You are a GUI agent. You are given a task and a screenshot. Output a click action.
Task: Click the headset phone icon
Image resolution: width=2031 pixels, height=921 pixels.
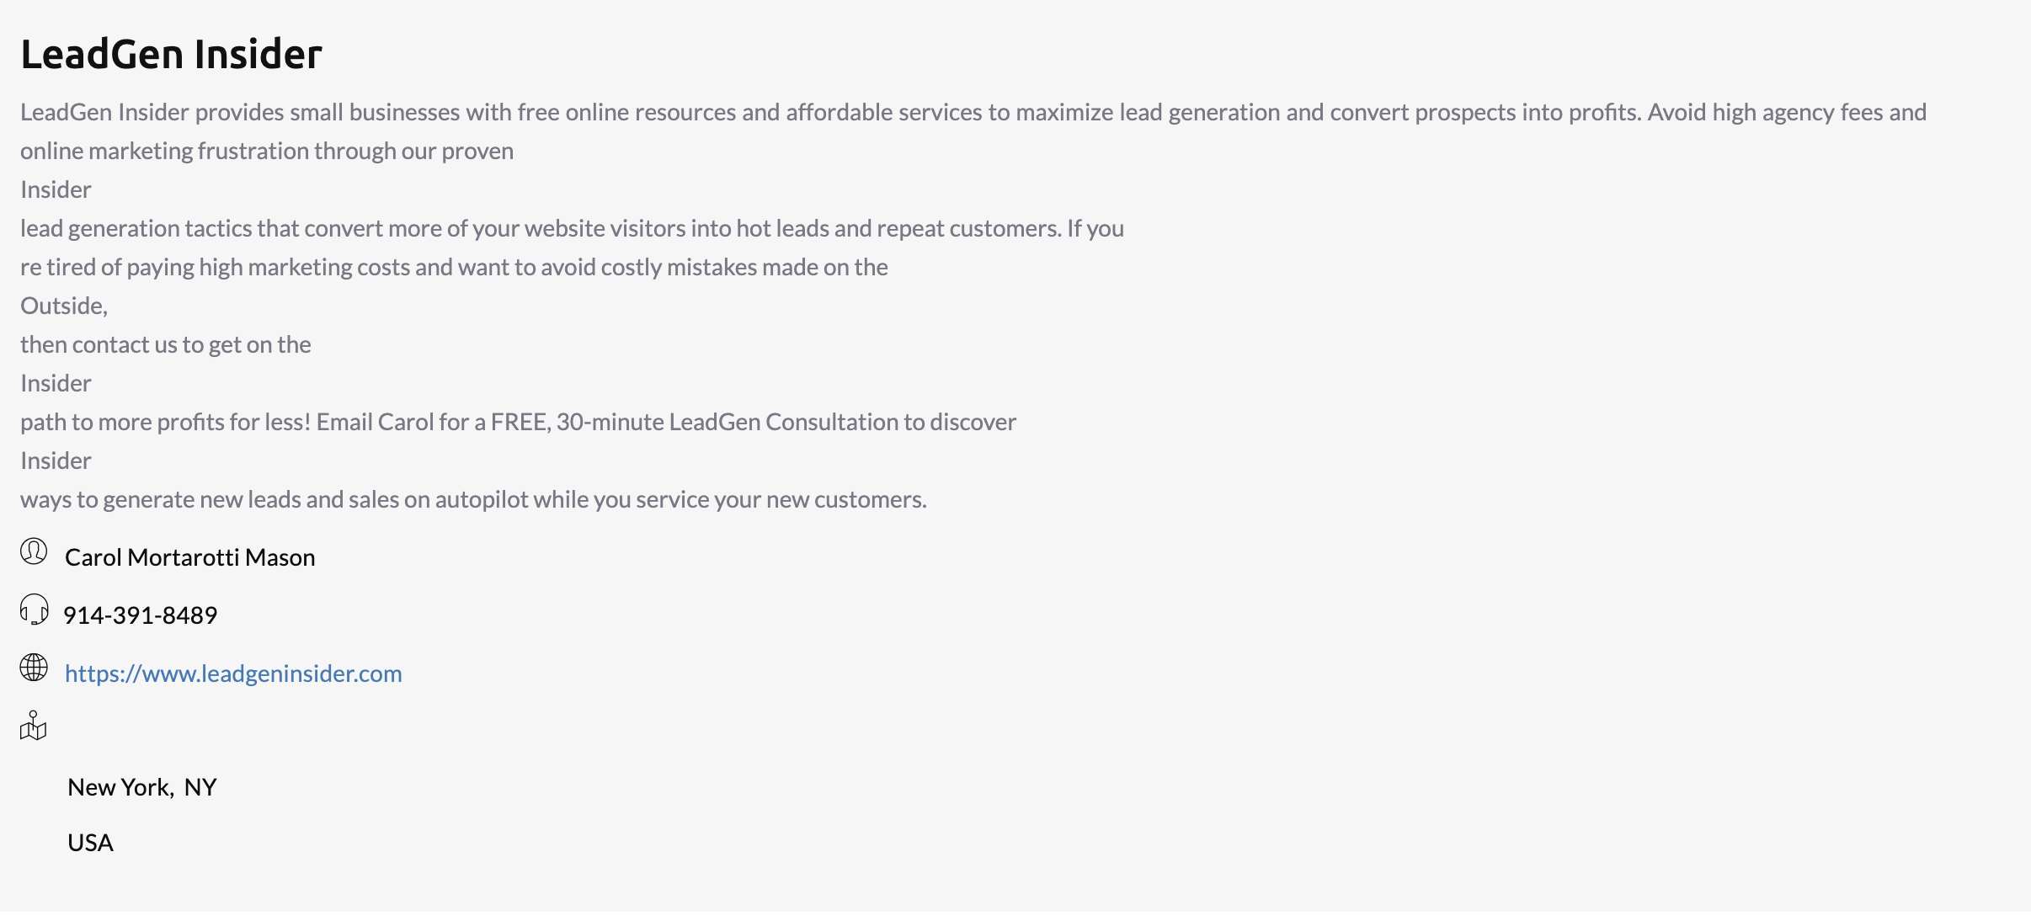point(34,610)
